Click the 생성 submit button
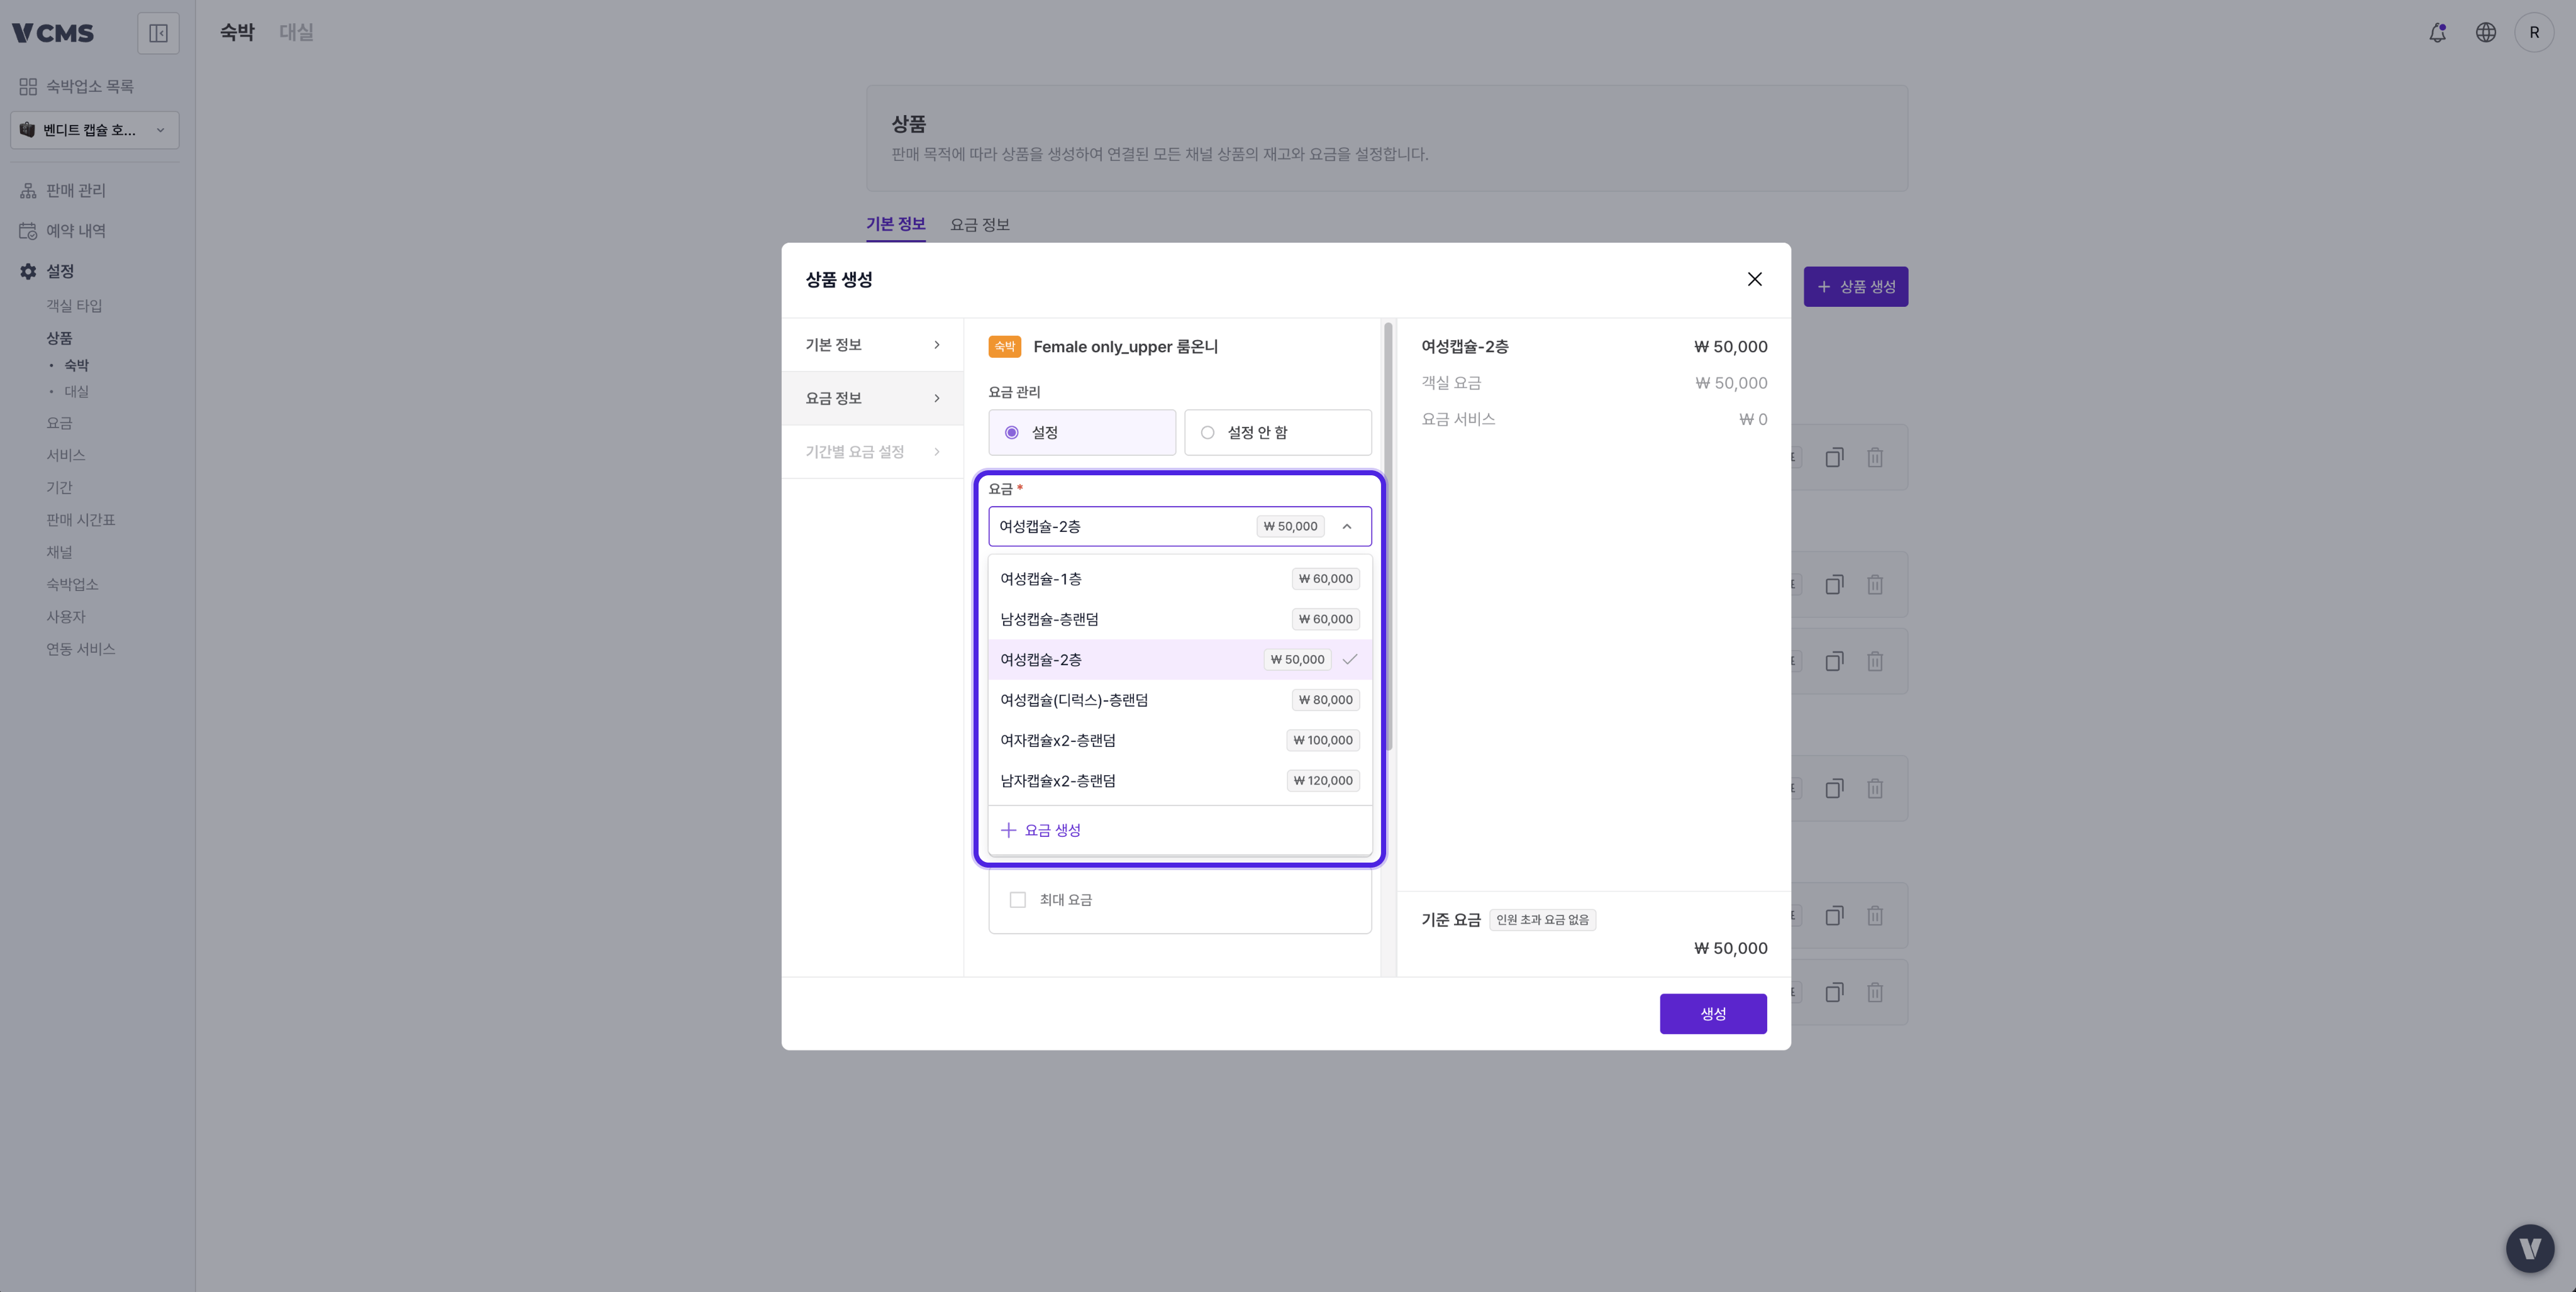 (1713, 1014)
